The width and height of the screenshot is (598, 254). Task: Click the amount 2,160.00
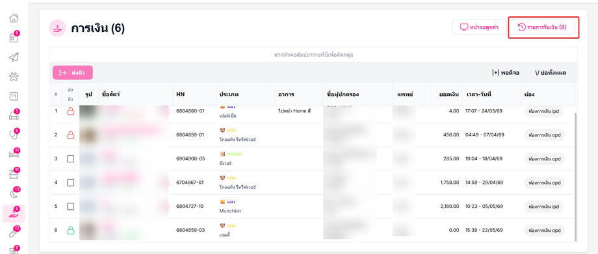click(x=449, y=207)
